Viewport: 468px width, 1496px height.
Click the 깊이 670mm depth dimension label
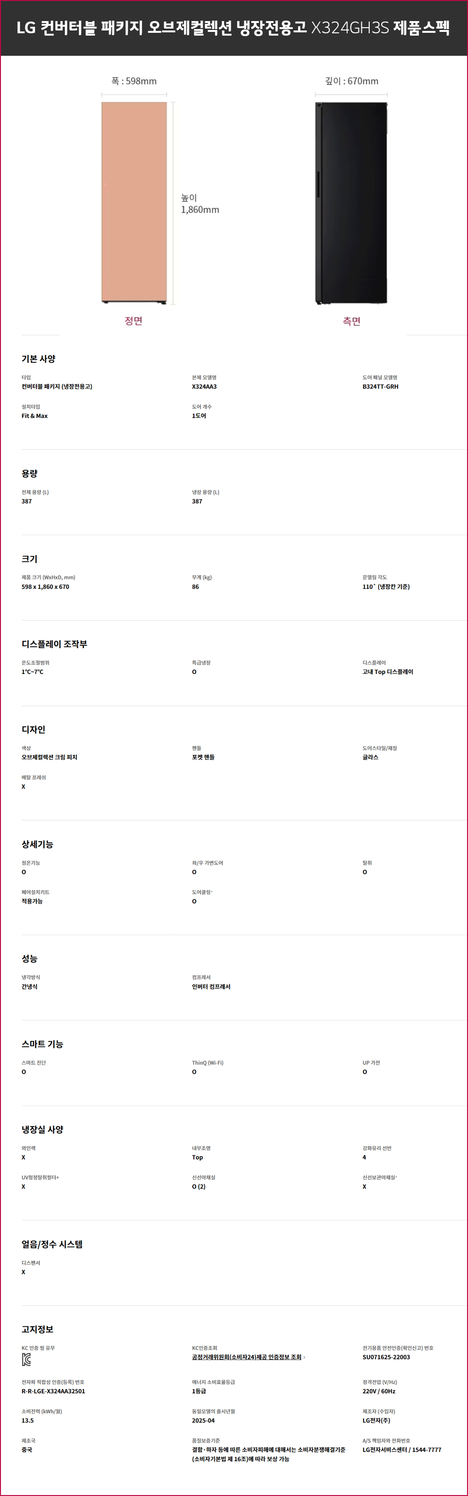pos(351,81)
